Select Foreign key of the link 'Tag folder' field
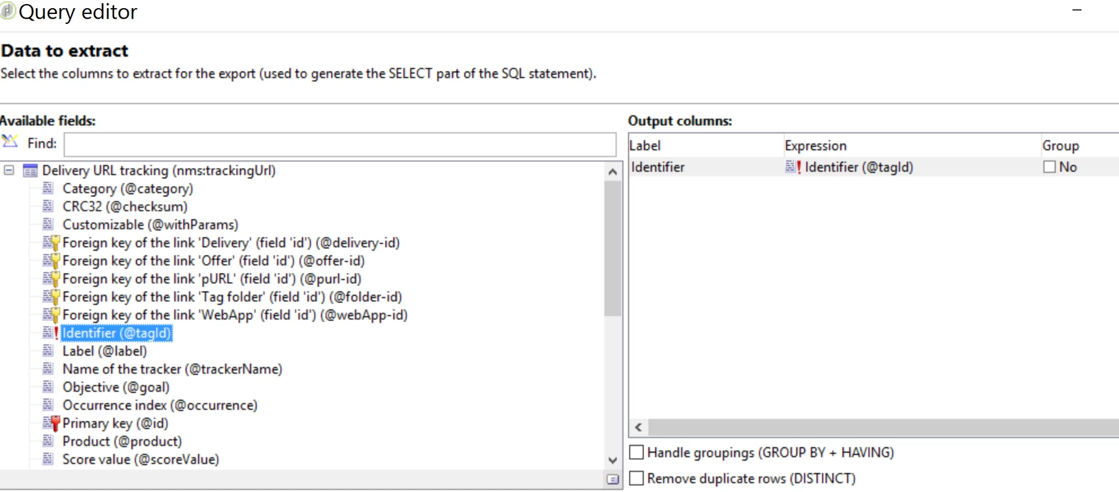 click(x=232, y=297)
